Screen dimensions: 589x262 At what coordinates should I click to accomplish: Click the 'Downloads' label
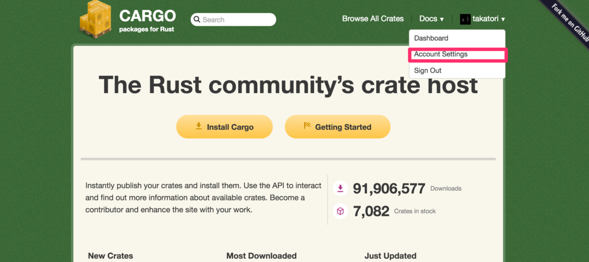pyautogui.click(x=446, y=188)
